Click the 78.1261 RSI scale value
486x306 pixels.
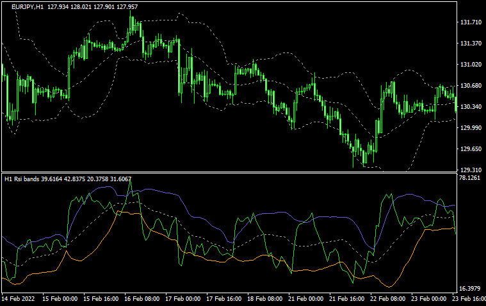tap(469, 178)
